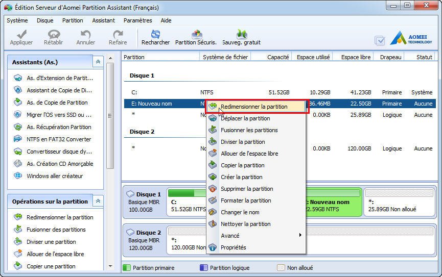442x277 pixels.
Task: Open the Paramètres menu
Action: (x=137, y=20)
